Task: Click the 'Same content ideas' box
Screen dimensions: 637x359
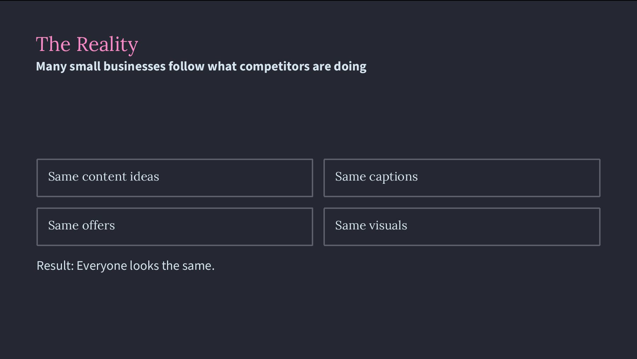Action: coord(174,178)
